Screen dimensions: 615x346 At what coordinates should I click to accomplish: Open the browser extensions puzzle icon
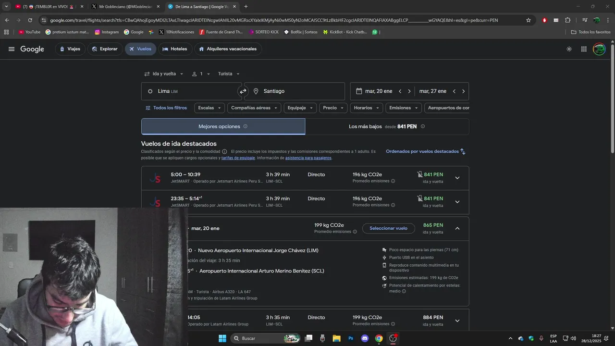coord(568,20)
